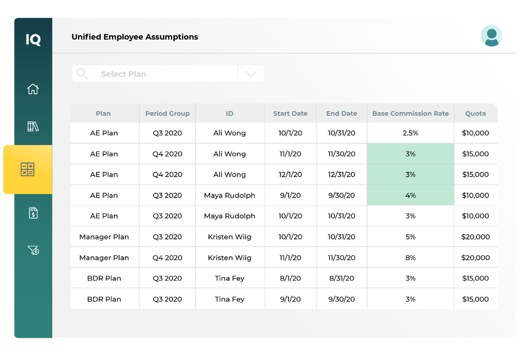Select Kristen Wiig's Manager Plan row
The image size is (530, 352).
(x=230, y=237)
